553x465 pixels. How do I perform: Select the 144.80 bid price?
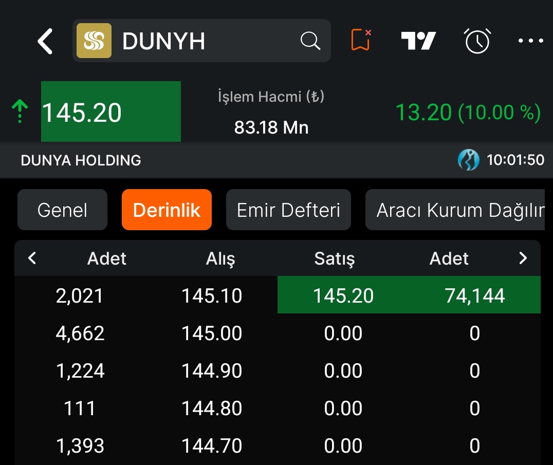point(212,408)
